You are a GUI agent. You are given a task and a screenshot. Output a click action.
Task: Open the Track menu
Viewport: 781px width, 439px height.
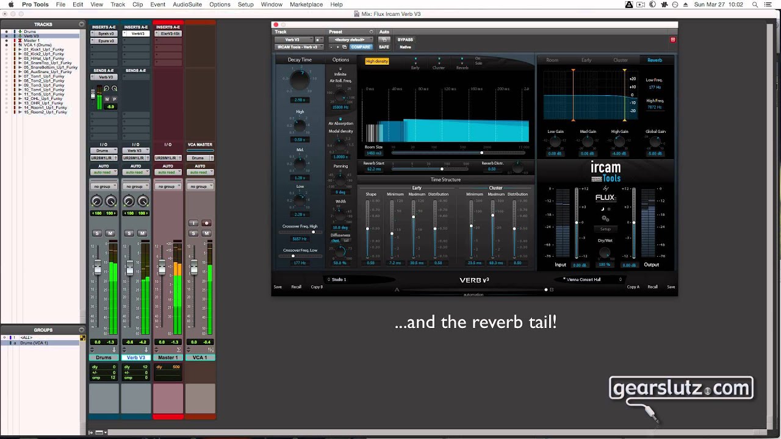pos(118,4)
